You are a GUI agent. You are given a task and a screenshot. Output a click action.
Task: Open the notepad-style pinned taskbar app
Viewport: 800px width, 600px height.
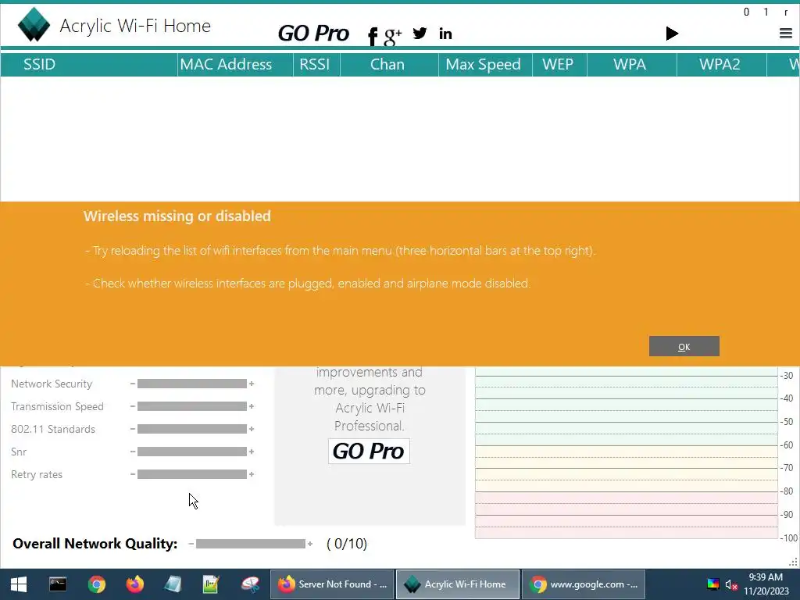pyautogui.click(x=173, y=584)
